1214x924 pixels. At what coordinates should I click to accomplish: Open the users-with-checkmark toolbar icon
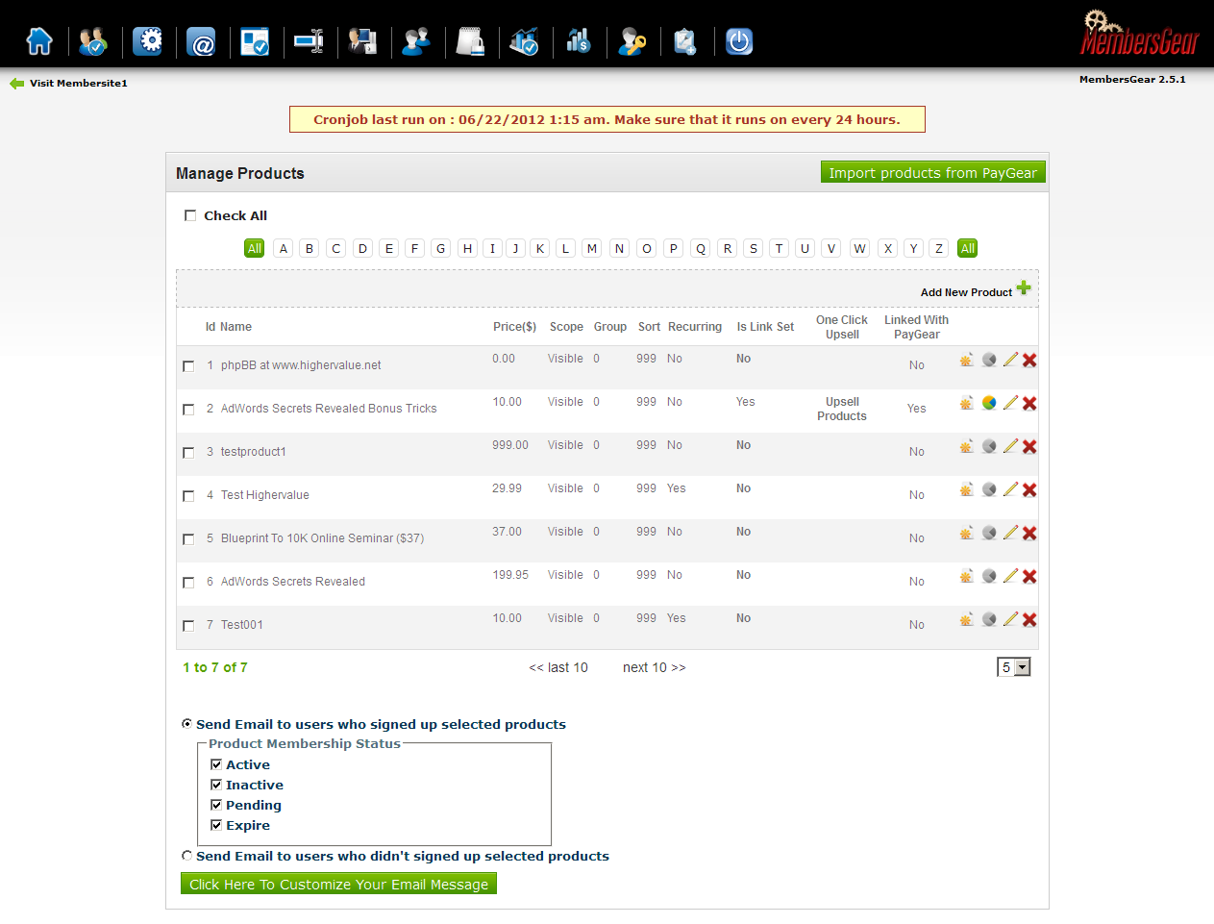[93, 41]
